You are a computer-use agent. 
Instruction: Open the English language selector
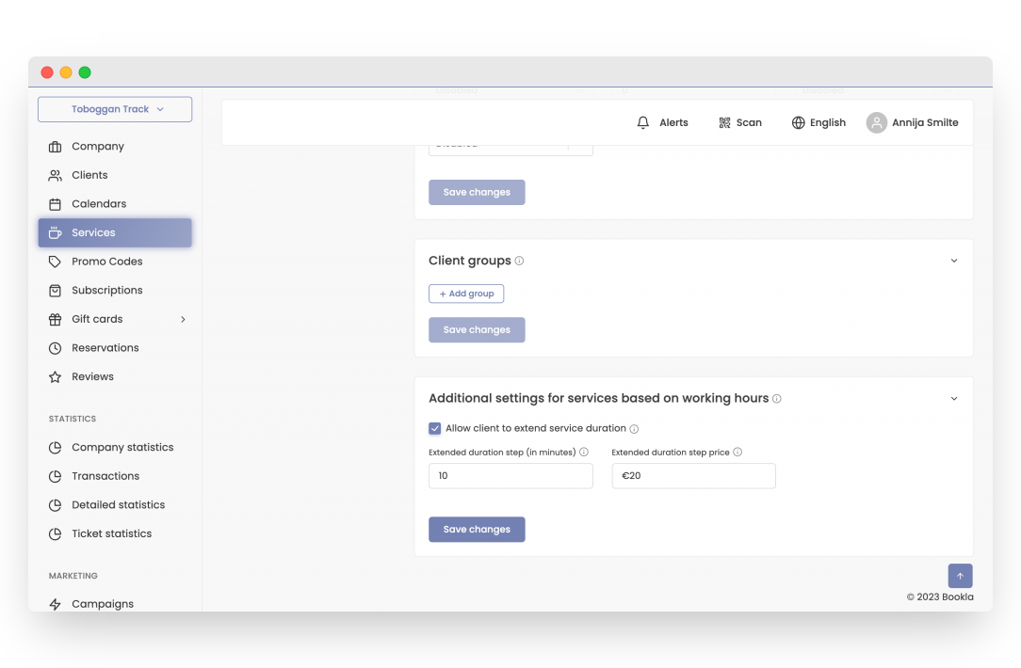(x=818, y=122)
